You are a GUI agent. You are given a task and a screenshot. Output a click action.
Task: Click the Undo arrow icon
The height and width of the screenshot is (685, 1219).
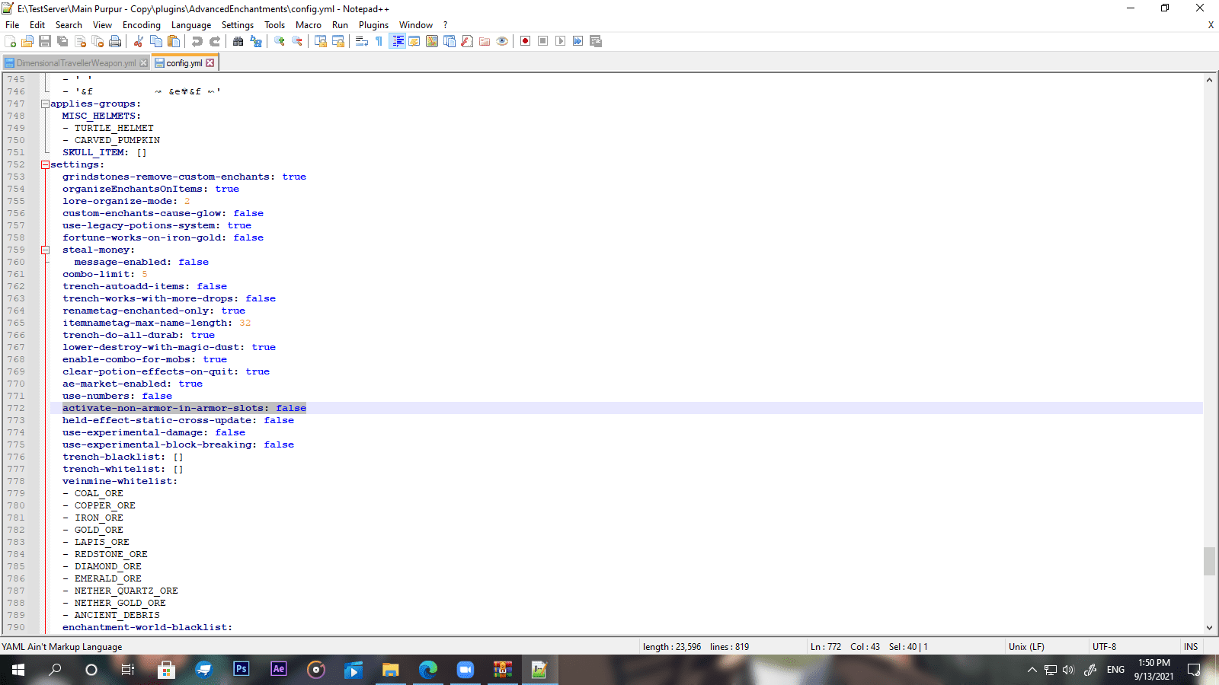click(197, 41)
